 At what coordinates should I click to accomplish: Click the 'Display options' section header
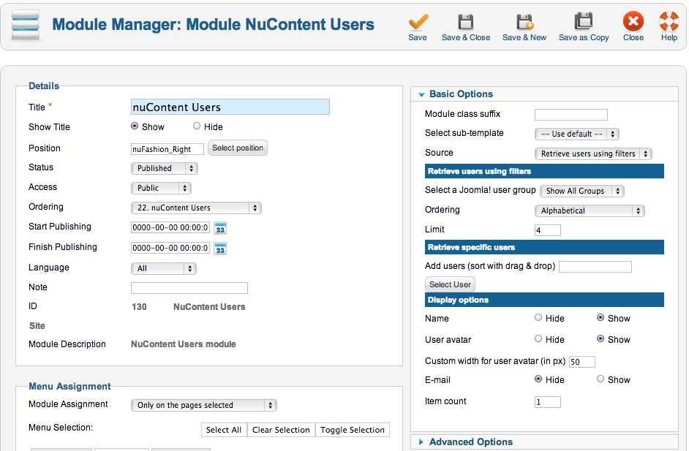(x=544, y=300)
